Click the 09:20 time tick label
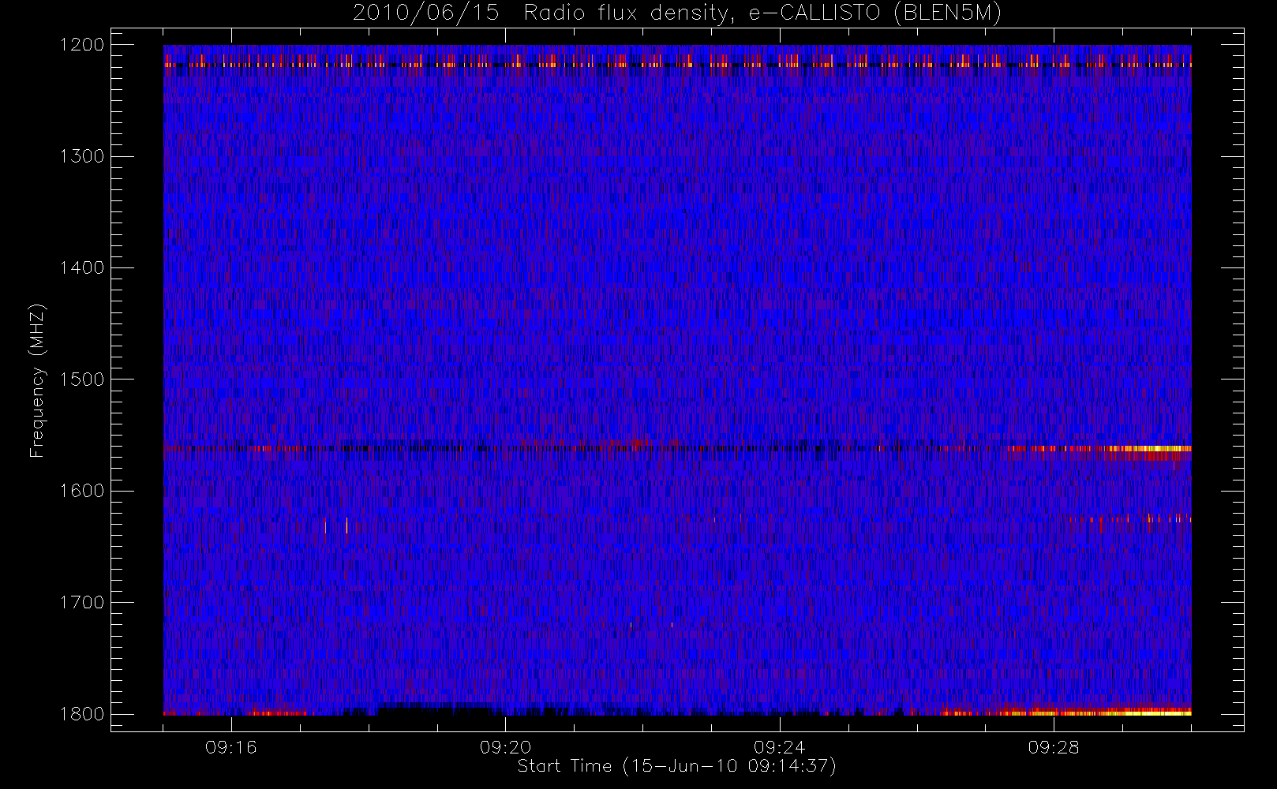This screenshot has width=1277, height=789. 505,747
